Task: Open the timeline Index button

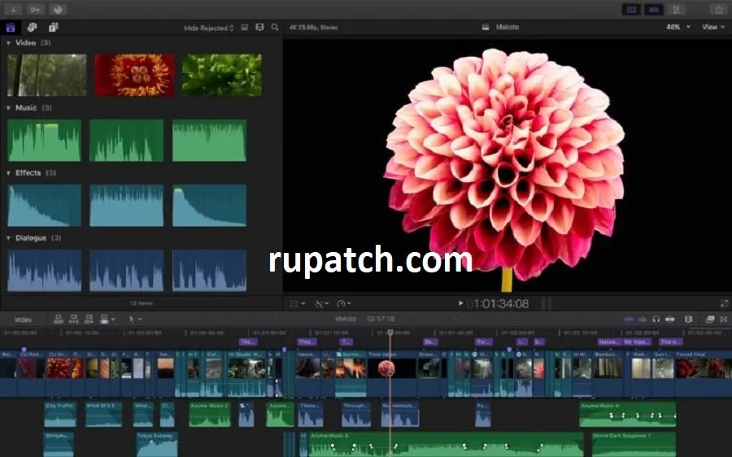Action: 23,320
